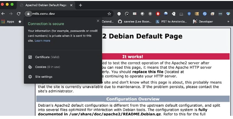Click the white star bookmark beside Apps
Viewport: 233px width, 119px height.
tap(20, 21)
